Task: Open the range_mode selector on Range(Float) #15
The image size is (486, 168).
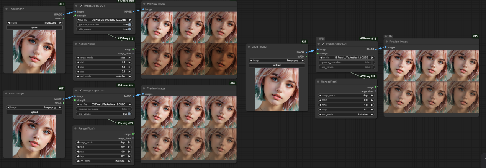Action: (104, 142)
